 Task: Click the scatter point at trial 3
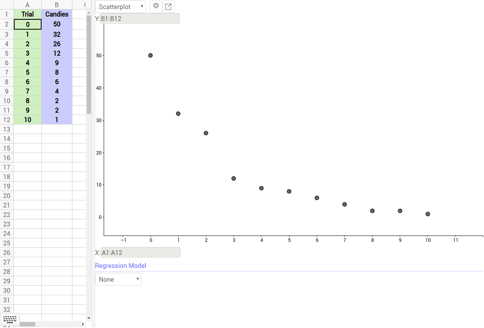[x=233, y=179]
